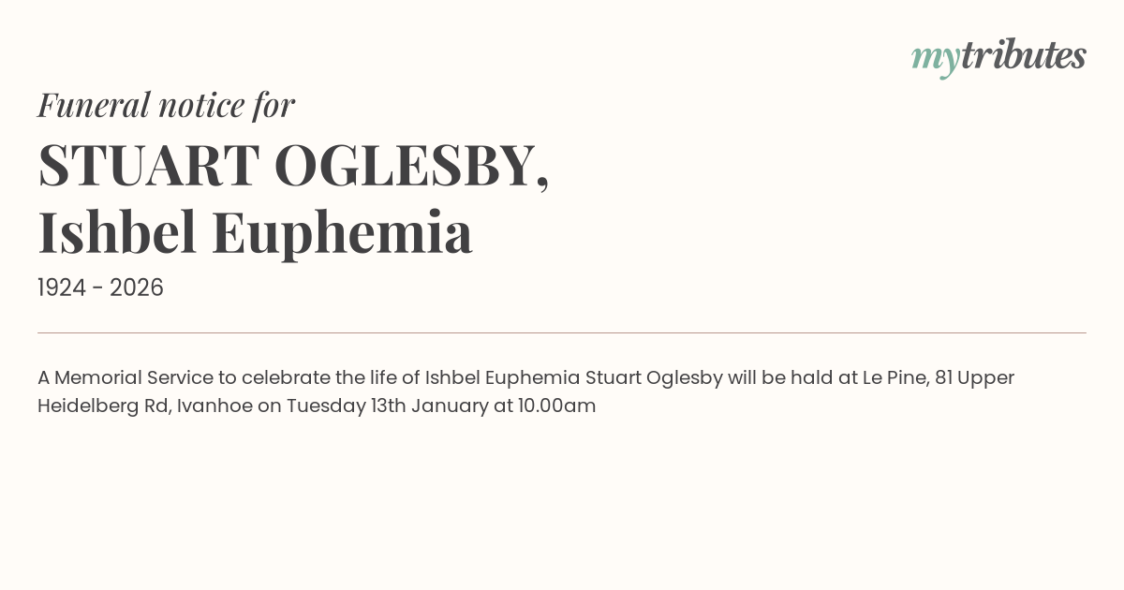
Task: Select the Ishbel Euphemia heading line
Action: coord(255,232)
